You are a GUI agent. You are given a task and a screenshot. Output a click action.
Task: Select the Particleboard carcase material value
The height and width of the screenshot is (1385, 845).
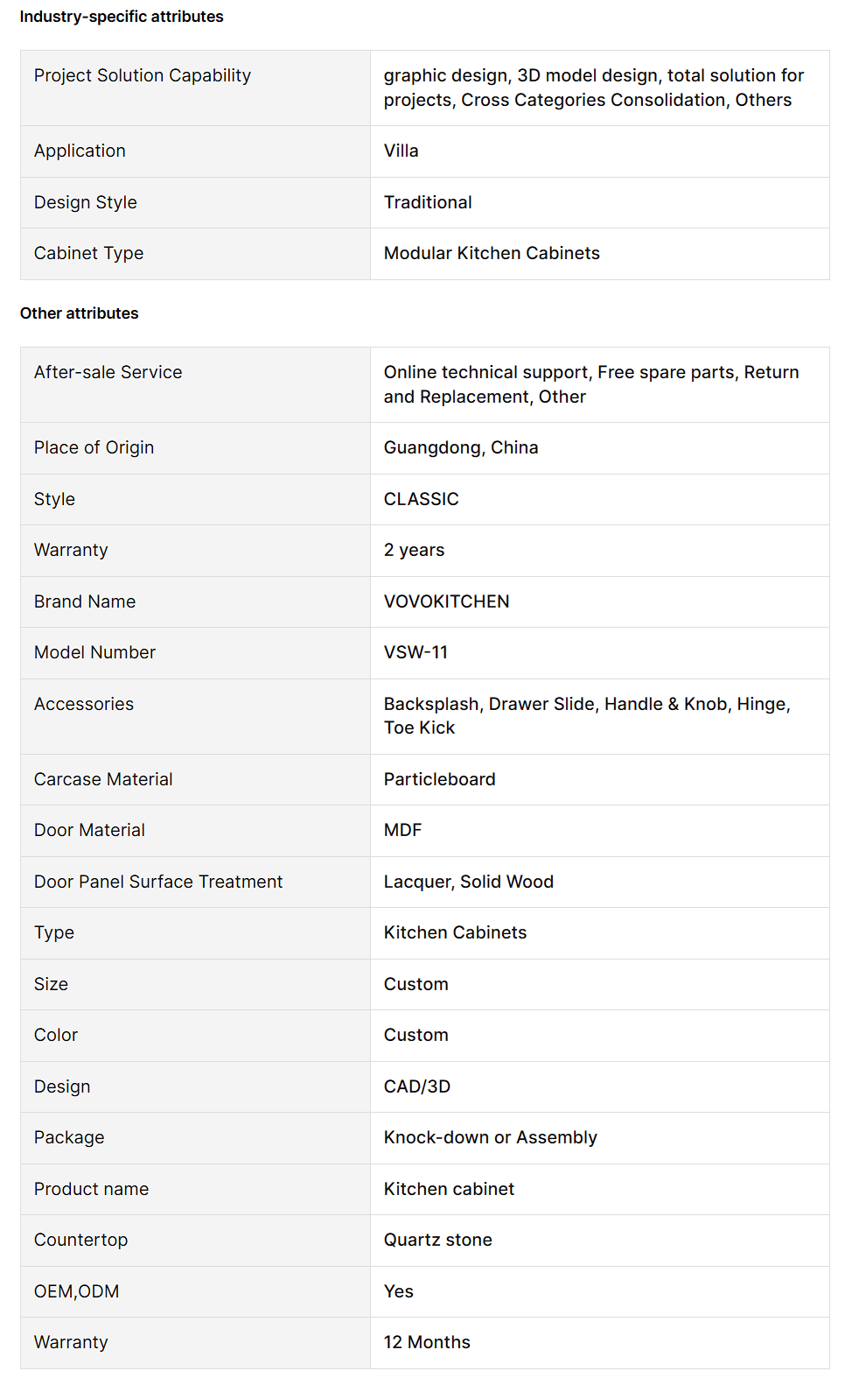440,780
